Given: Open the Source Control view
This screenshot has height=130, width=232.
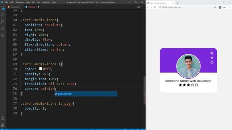Looking at the screenshot, I should click(3, 22).
